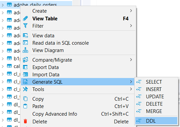
Task: Generate a MERGE statement
Action: 156,111
